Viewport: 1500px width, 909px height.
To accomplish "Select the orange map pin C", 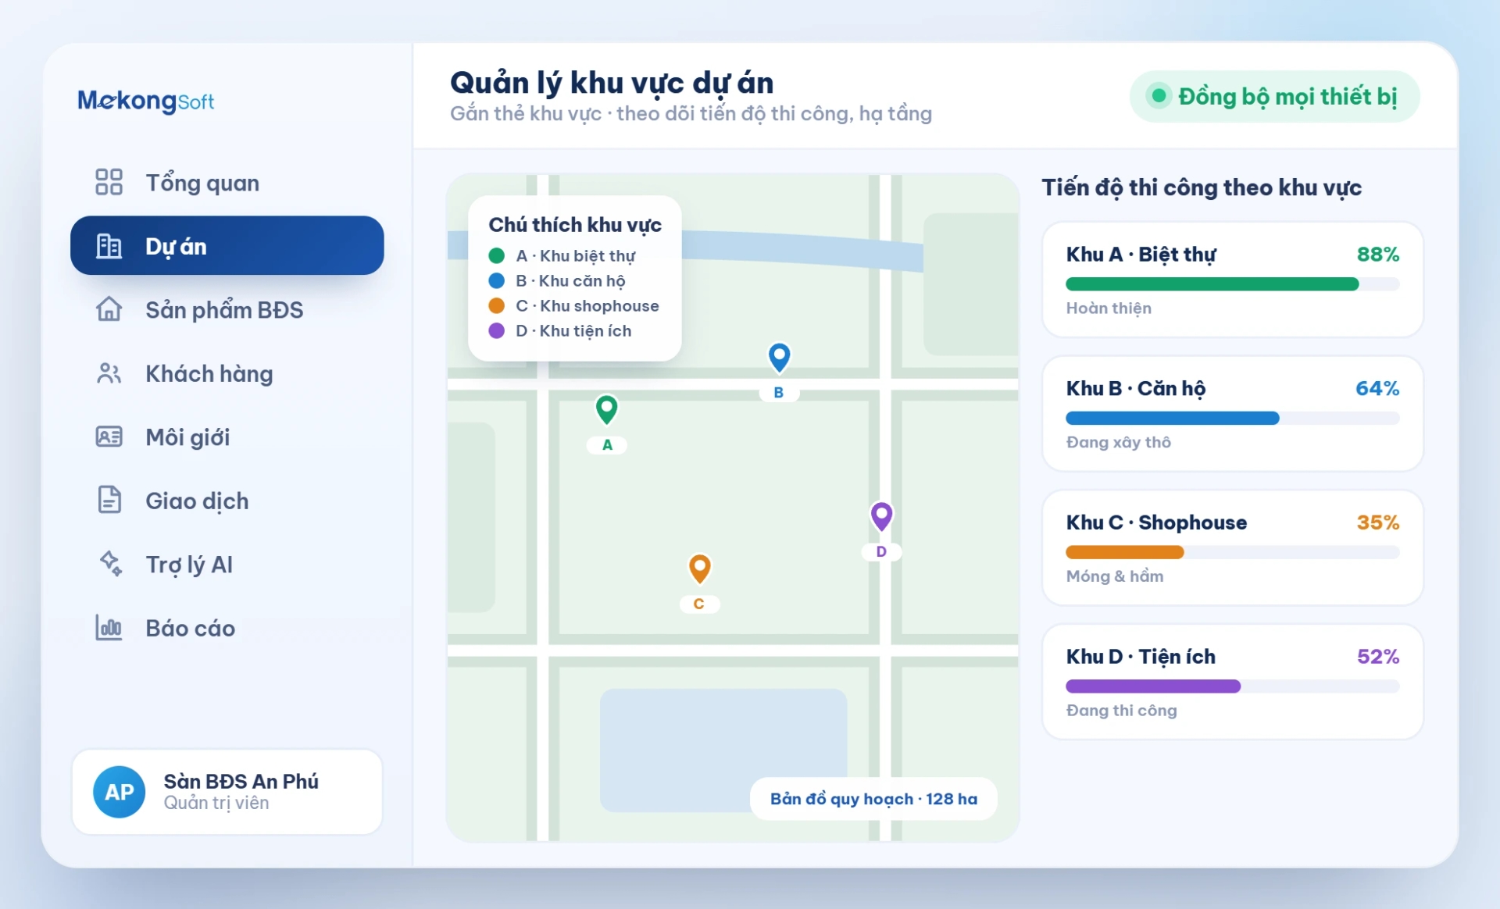I will pos(699,569).
